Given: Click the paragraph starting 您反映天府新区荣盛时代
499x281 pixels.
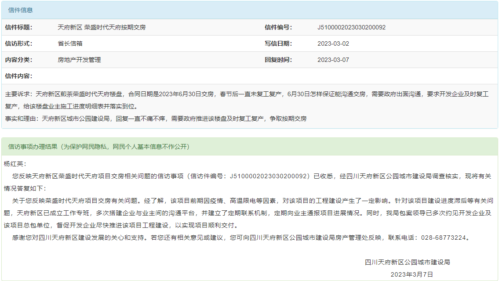Looking at the screenshot, I should pyautogui.click(x=248, y=182).
